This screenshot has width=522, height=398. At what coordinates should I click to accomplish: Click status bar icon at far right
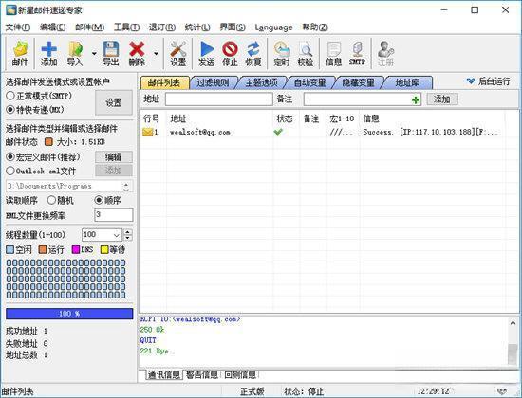(x=502, y=390)
